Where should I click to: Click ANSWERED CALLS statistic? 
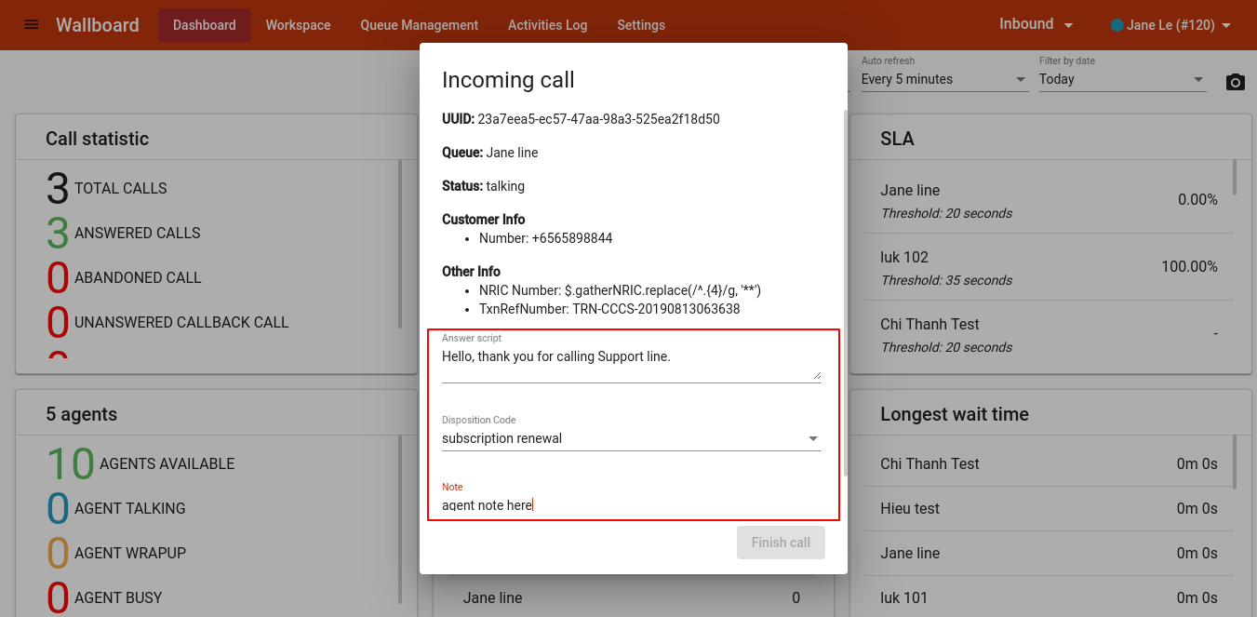click(x=123, y=233)
